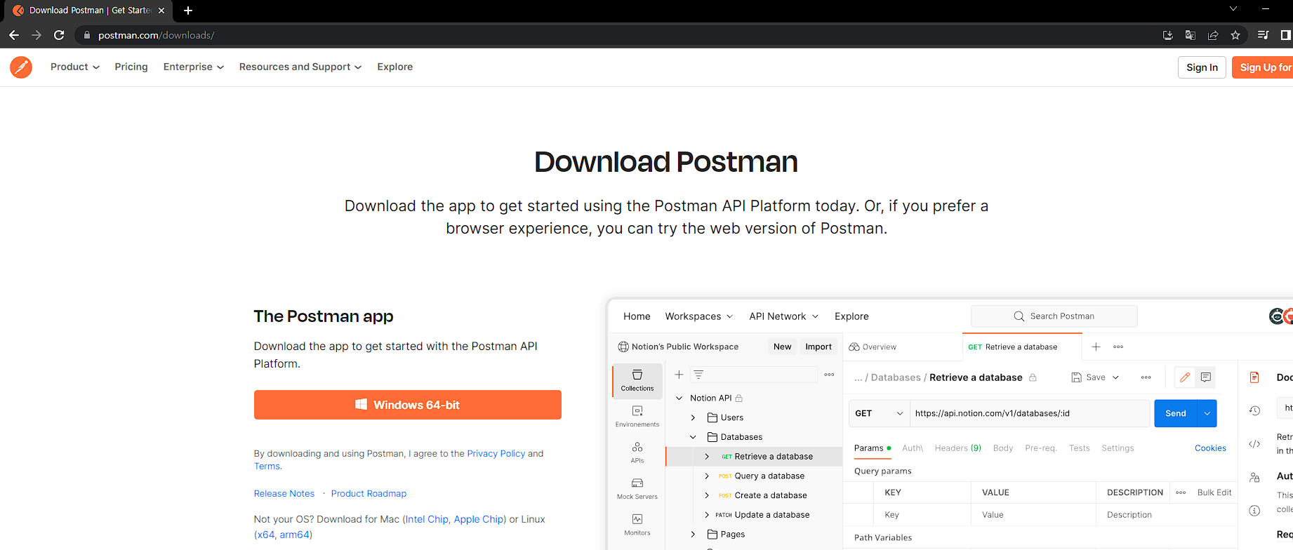This screenshot has height=550, width=1293.
Task: Click the filter icon in collections panel
Action: pos(698,375)
